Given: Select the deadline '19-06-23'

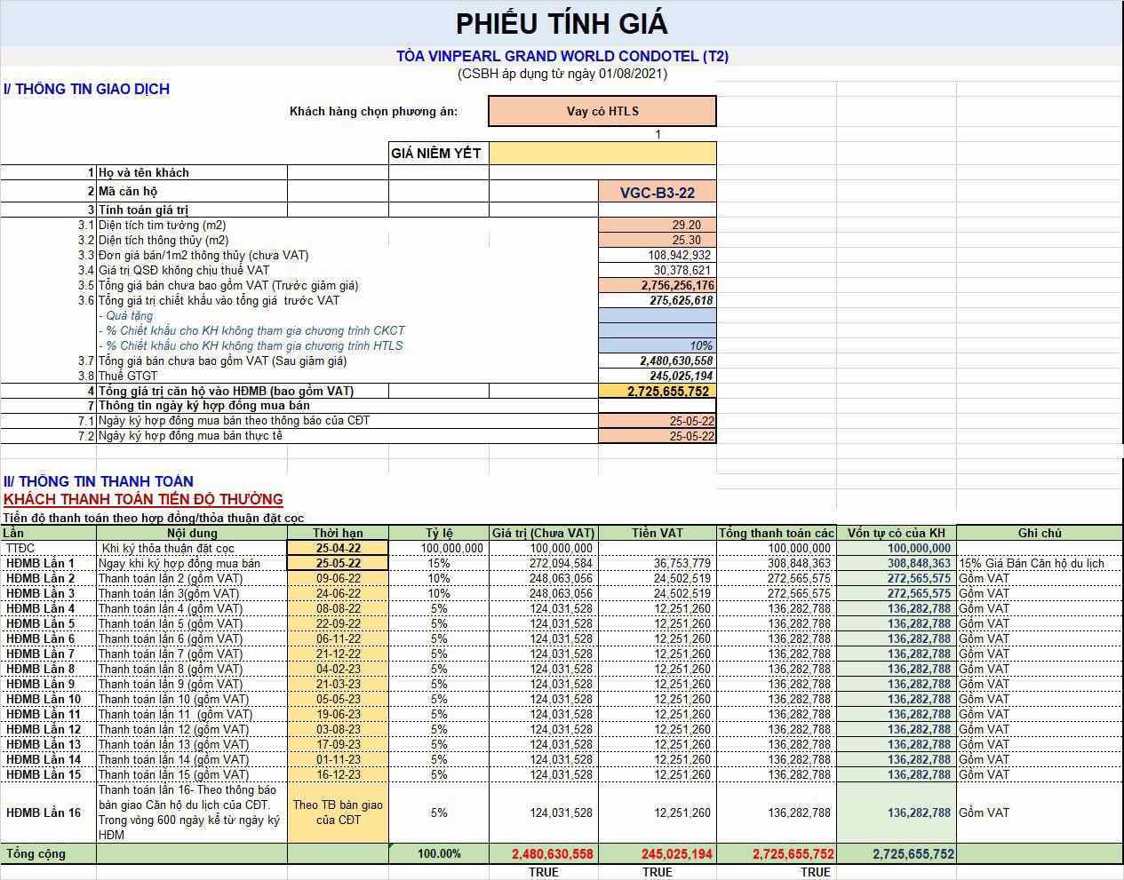Looking at the screenshot, I should point(338,715).
